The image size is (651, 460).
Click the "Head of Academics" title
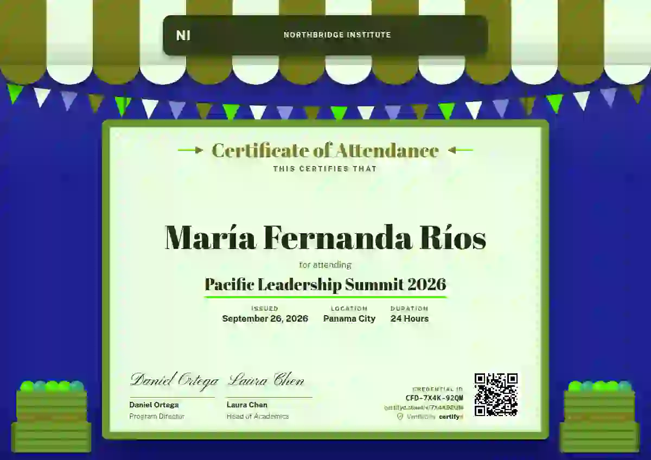coord(258,417)
